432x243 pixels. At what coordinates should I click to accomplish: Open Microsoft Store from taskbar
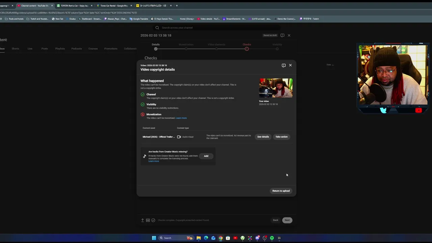pyautogui.click(x=228, y=238)
